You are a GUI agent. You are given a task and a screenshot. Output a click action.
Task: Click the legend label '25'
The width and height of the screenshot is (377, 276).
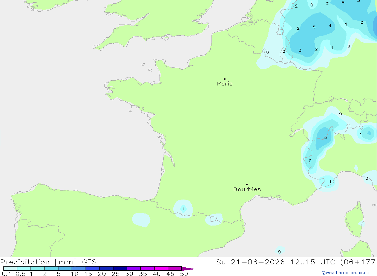pyautogui.click(x=115, y=274)
